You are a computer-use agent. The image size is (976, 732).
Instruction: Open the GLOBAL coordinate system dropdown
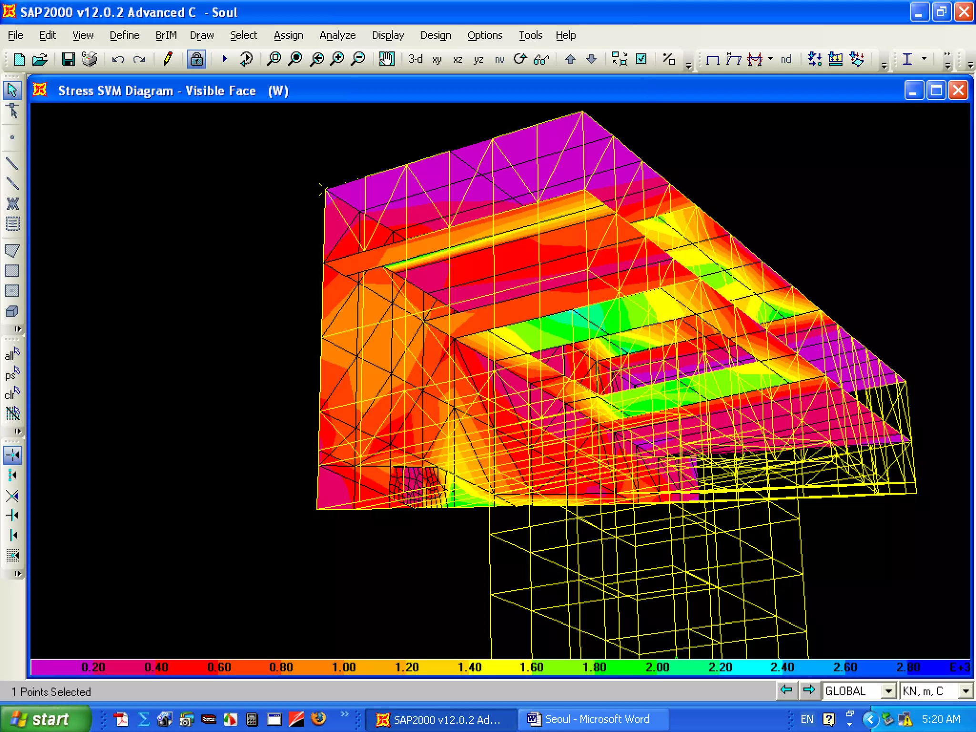[x=888, y=691]
